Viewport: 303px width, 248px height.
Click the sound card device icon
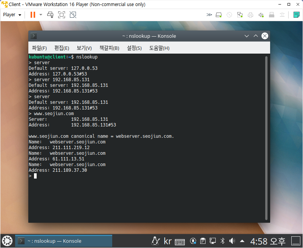pos(261,15)
